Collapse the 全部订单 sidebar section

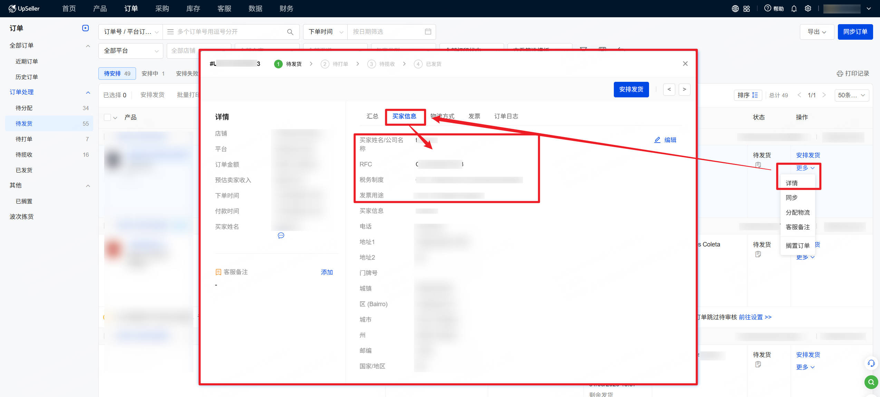coord(88,46)
